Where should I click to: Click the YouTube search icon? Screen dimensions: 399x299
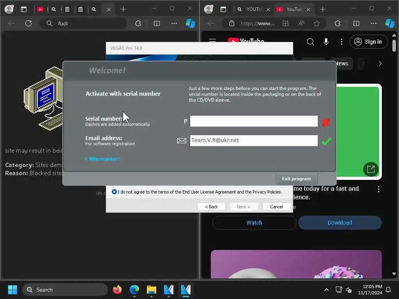pos(311,42)
